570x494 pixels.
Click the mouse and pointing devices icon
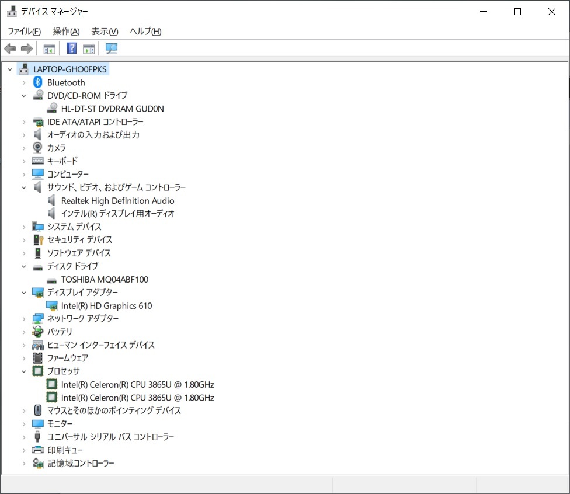(37, 410)
